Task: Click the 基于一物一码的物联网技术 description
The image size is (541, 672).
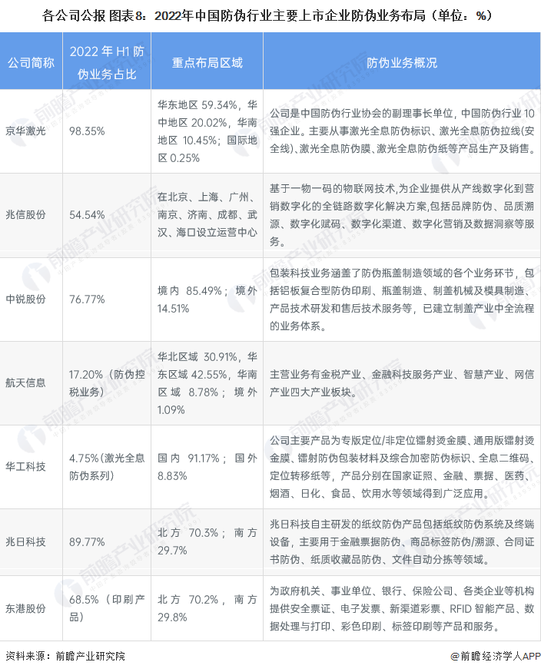Action: coord(402,215)
